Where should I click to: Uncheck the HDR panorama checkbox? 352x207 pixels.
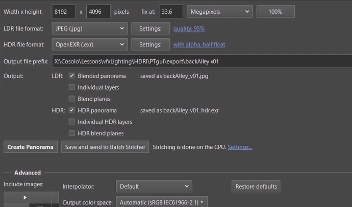click(71, 110)
